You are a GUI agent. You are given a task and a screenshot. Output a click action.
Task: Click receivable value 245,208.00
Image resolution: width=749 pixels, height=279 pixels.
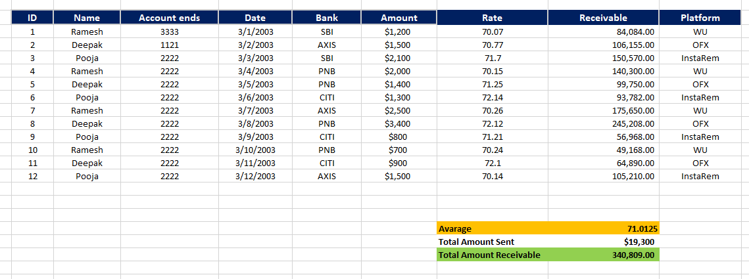pyautogui.click(x=603, y=123)
